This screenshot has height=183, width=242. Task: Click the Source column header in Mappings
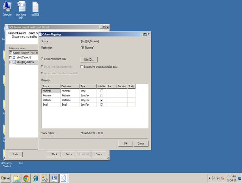[x=51, y=86]
